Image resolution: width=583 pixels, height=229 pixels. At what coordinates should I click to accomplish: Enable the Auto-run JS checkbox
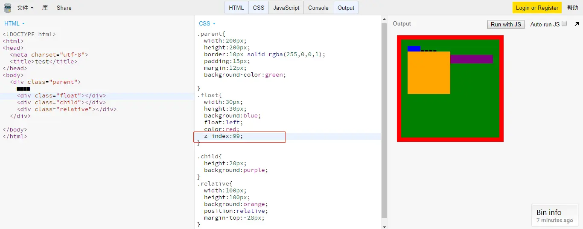pyautogui.click(x=564, y=24)
